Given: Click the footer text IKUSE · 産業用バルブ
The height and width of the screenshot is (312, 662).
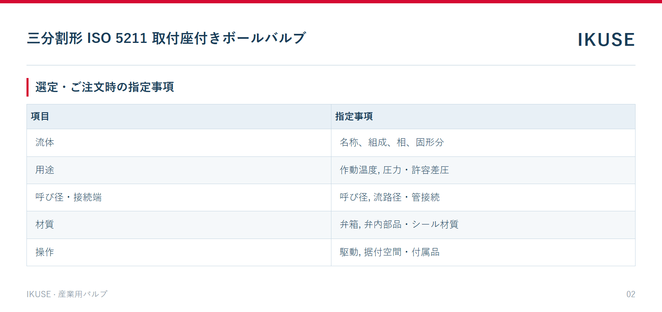Looking at the screenshot, I should click(67, 294).
